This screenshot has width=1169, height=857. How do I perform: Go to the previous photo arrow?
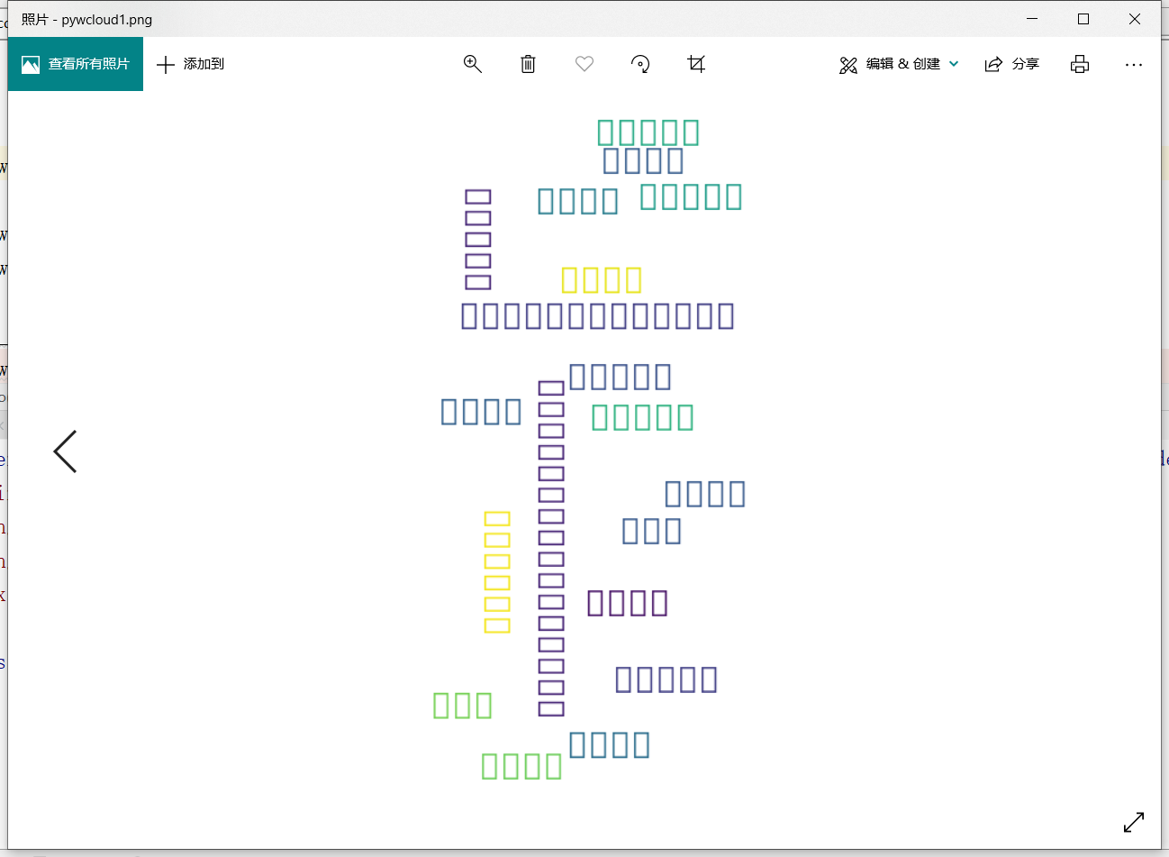65,451
